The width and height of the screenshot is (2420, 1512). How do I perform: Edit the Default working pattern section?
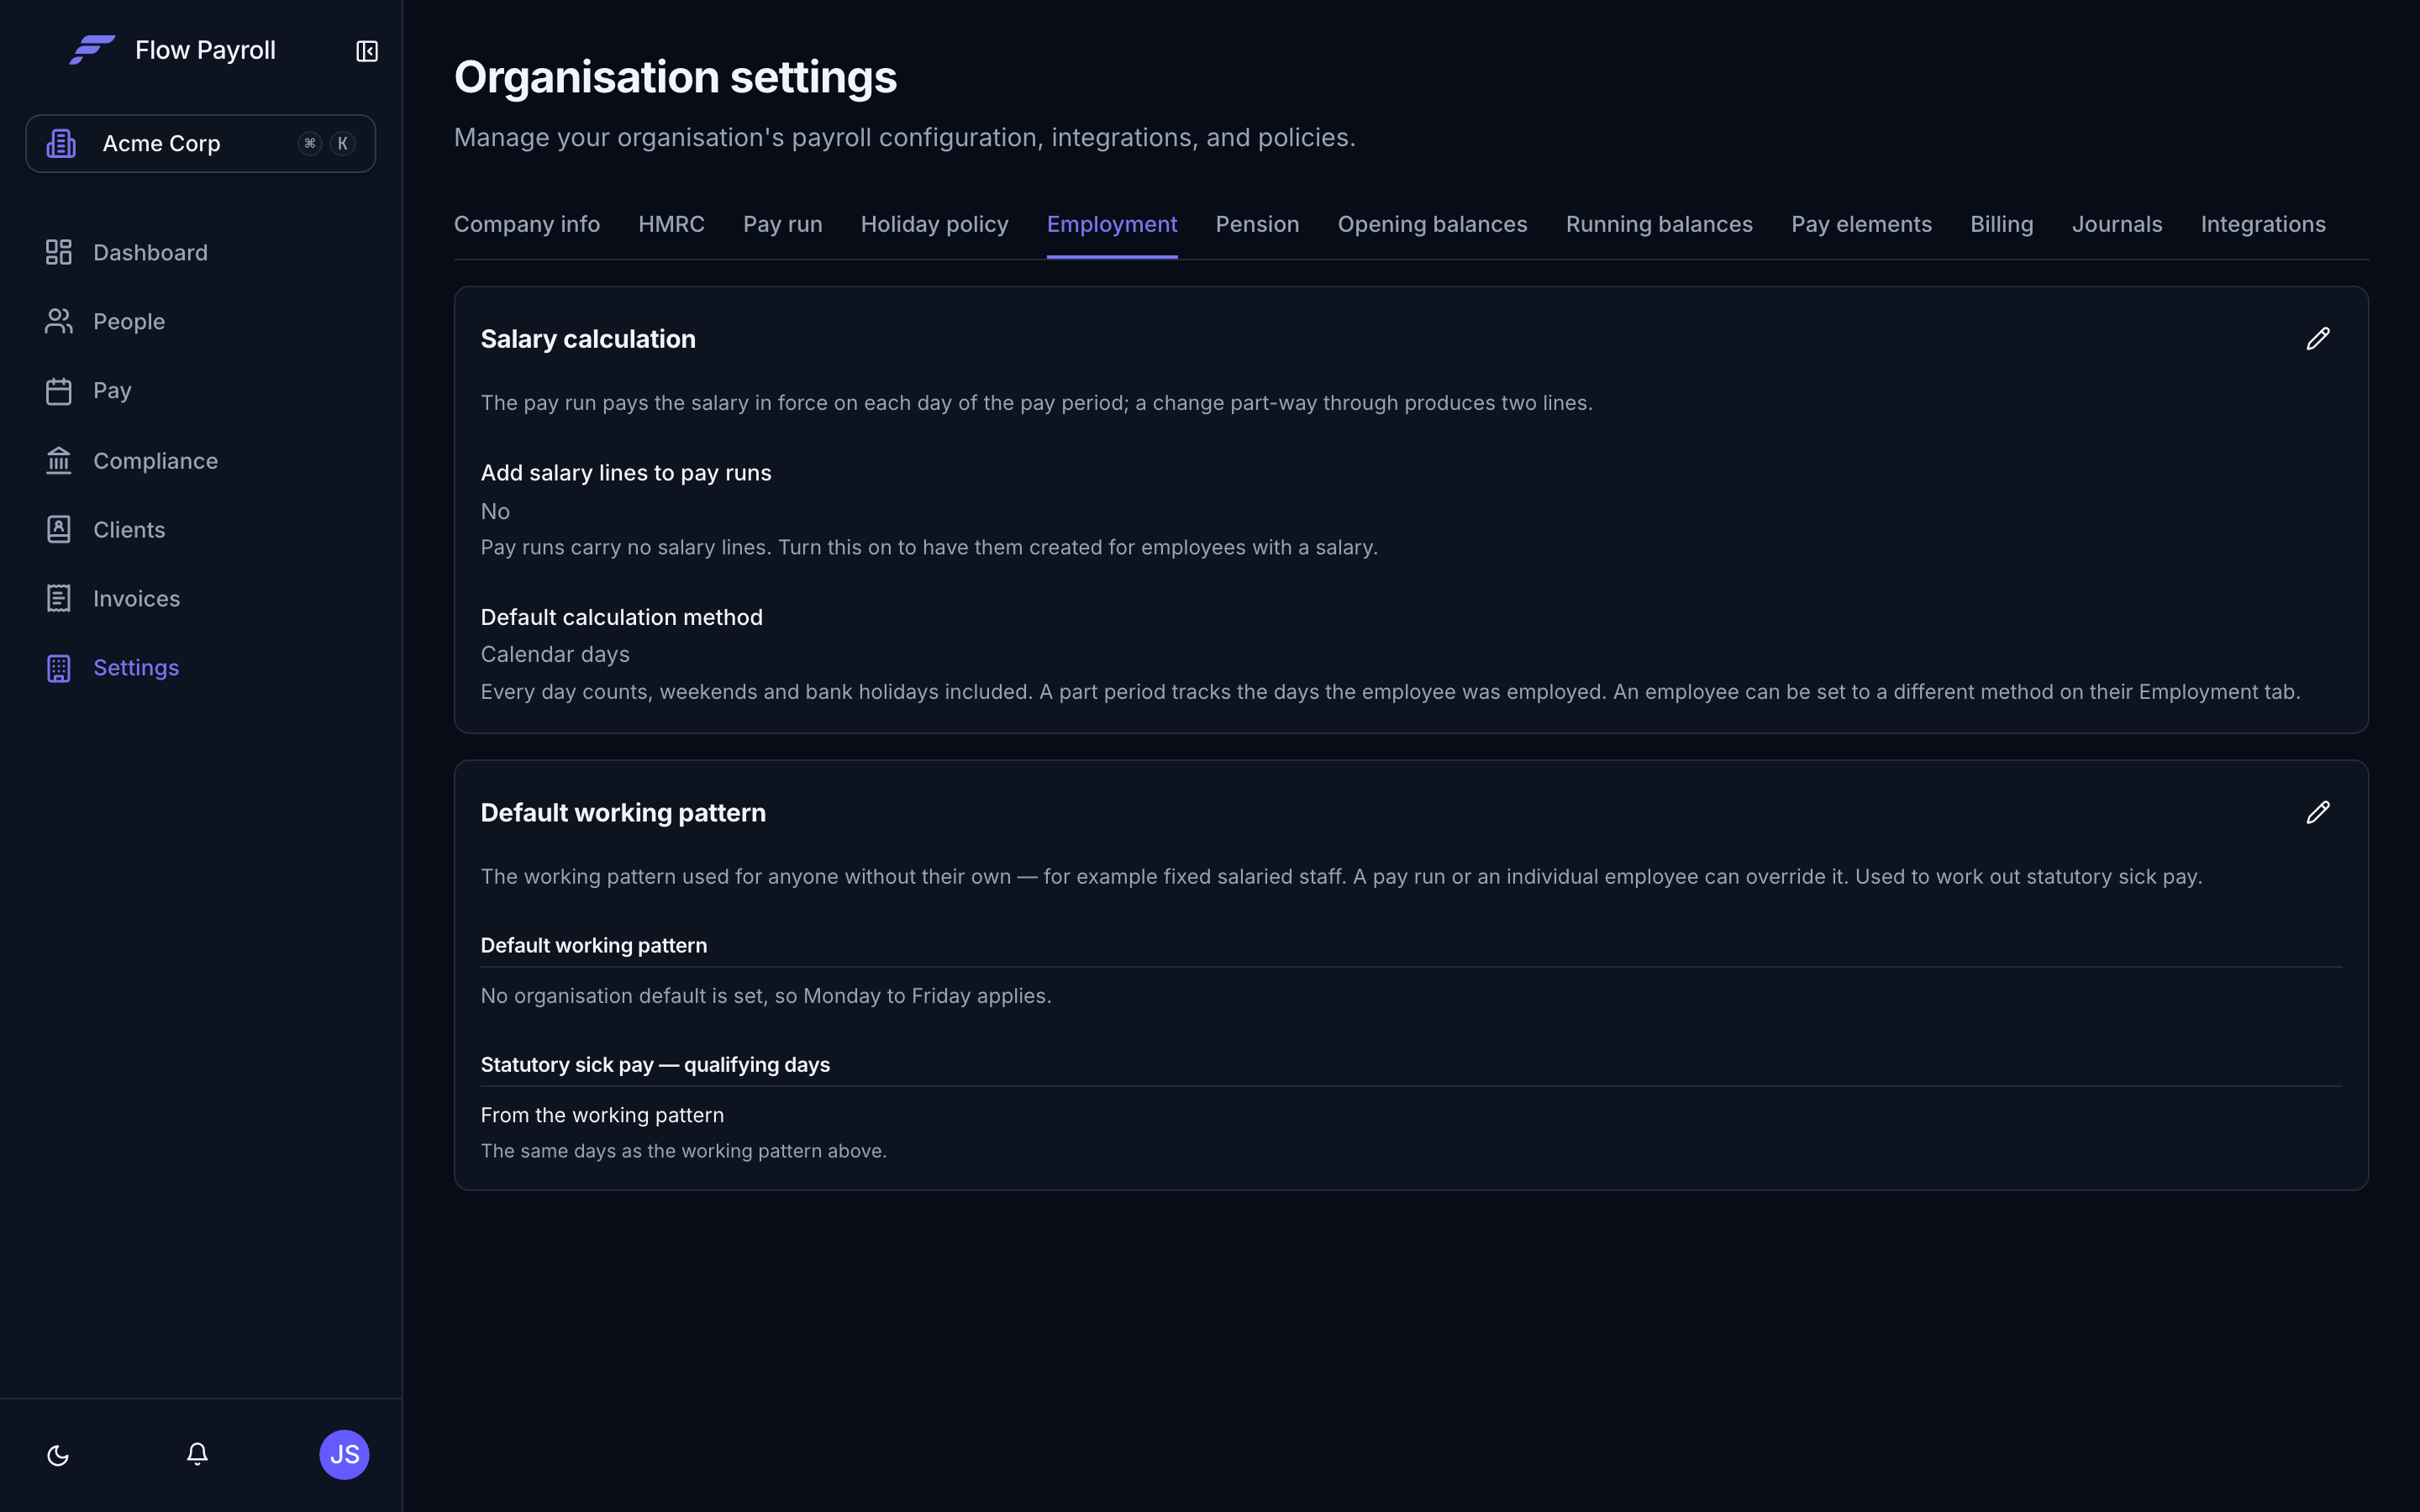[x=2318, y=812]
